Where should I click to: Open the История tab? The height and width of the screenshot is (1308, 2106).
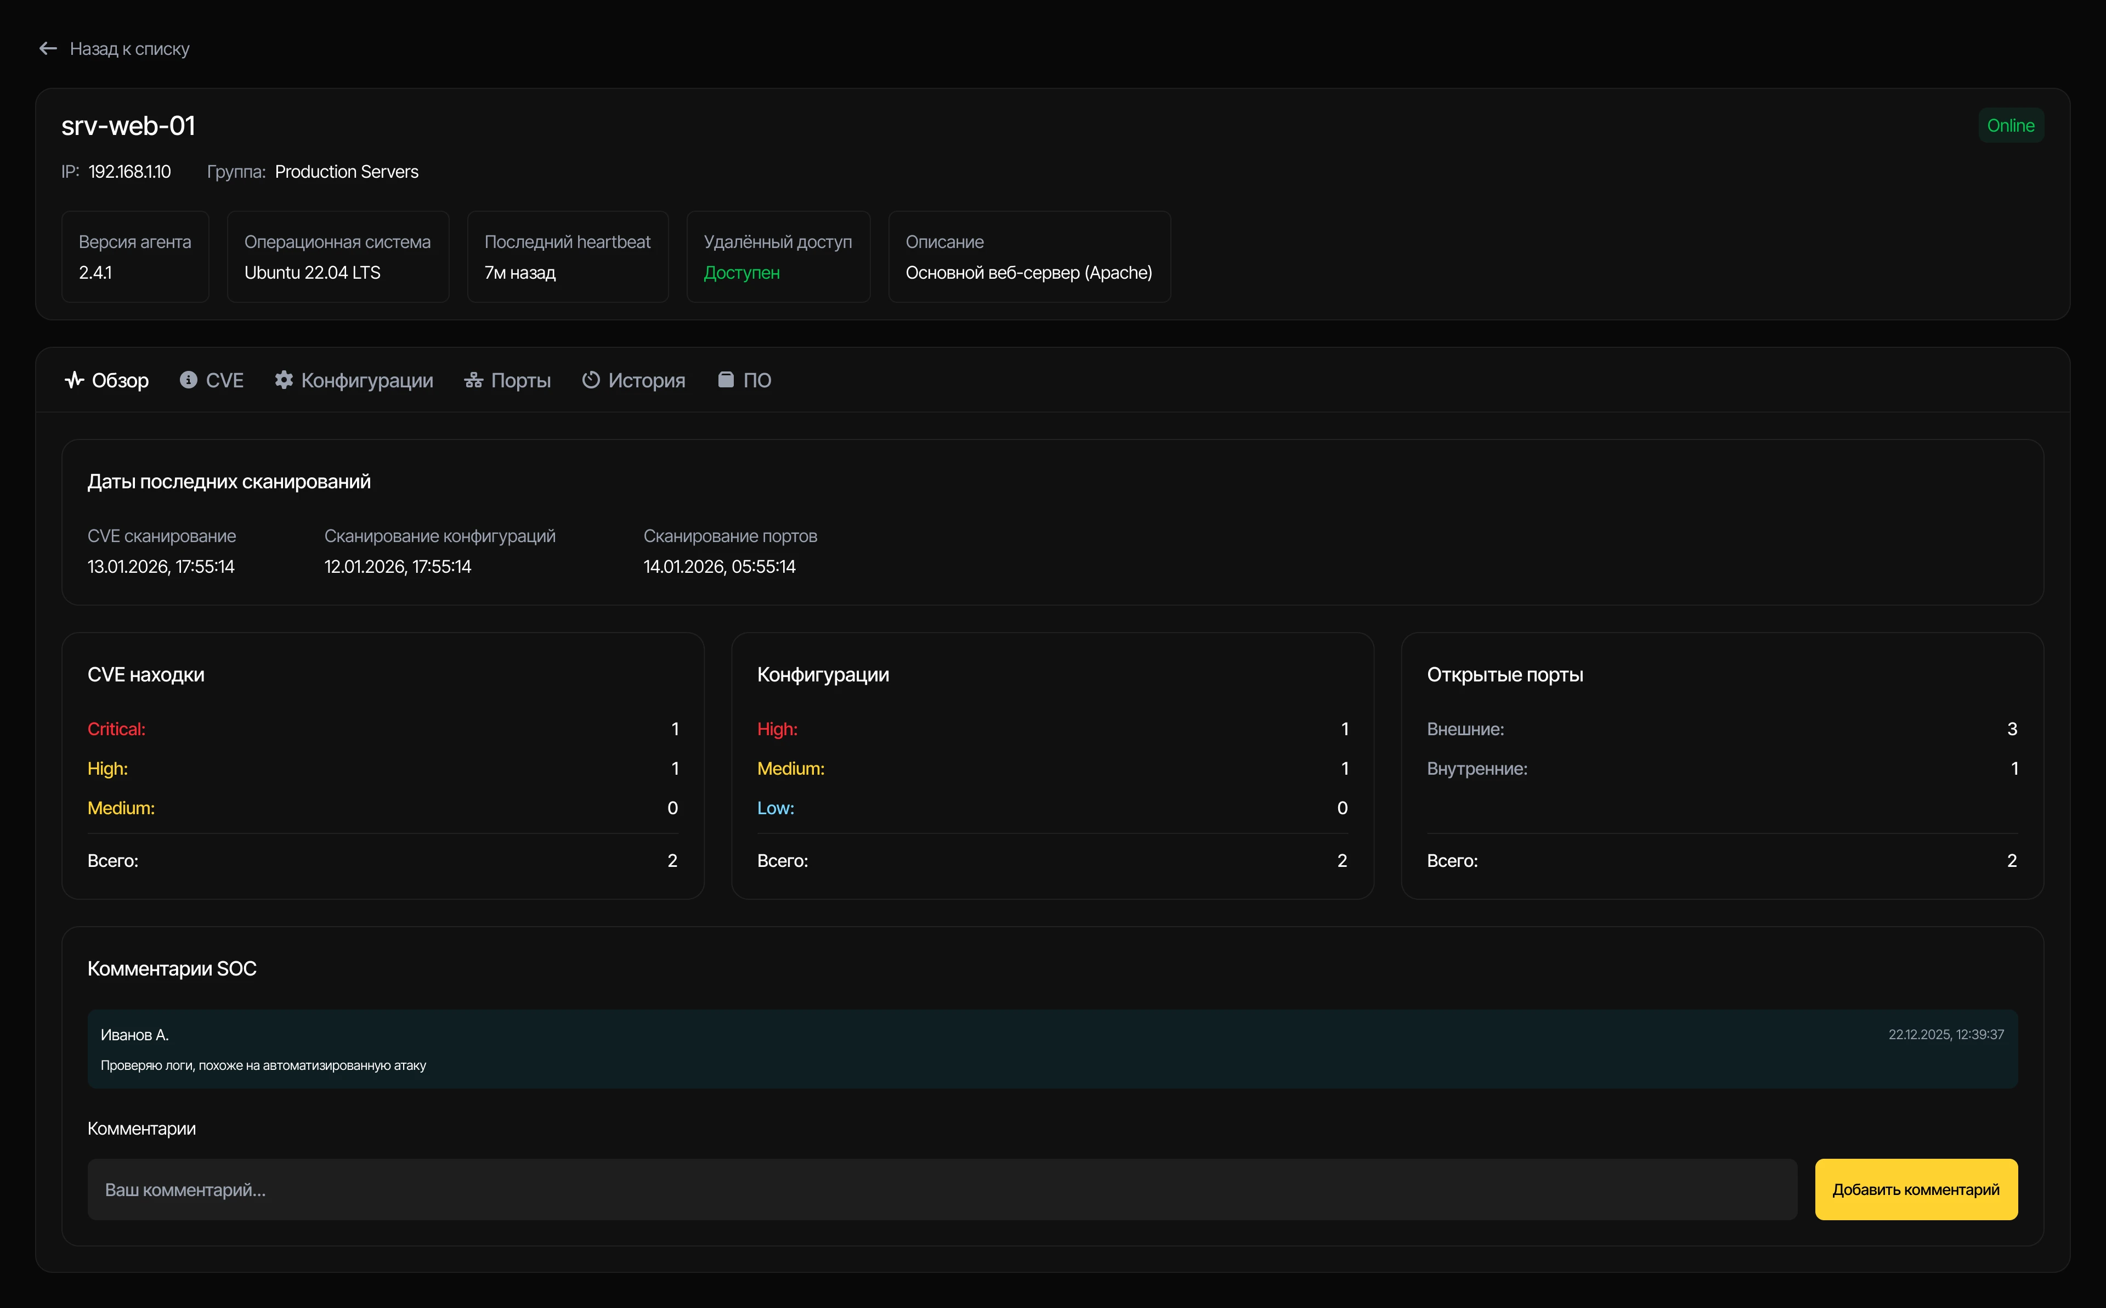coord(633,381)
